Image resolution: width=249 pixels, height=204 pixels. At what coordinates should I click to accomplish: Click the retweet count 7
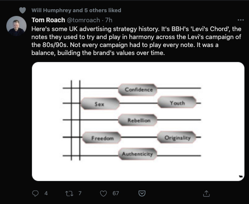coord(80,194)
